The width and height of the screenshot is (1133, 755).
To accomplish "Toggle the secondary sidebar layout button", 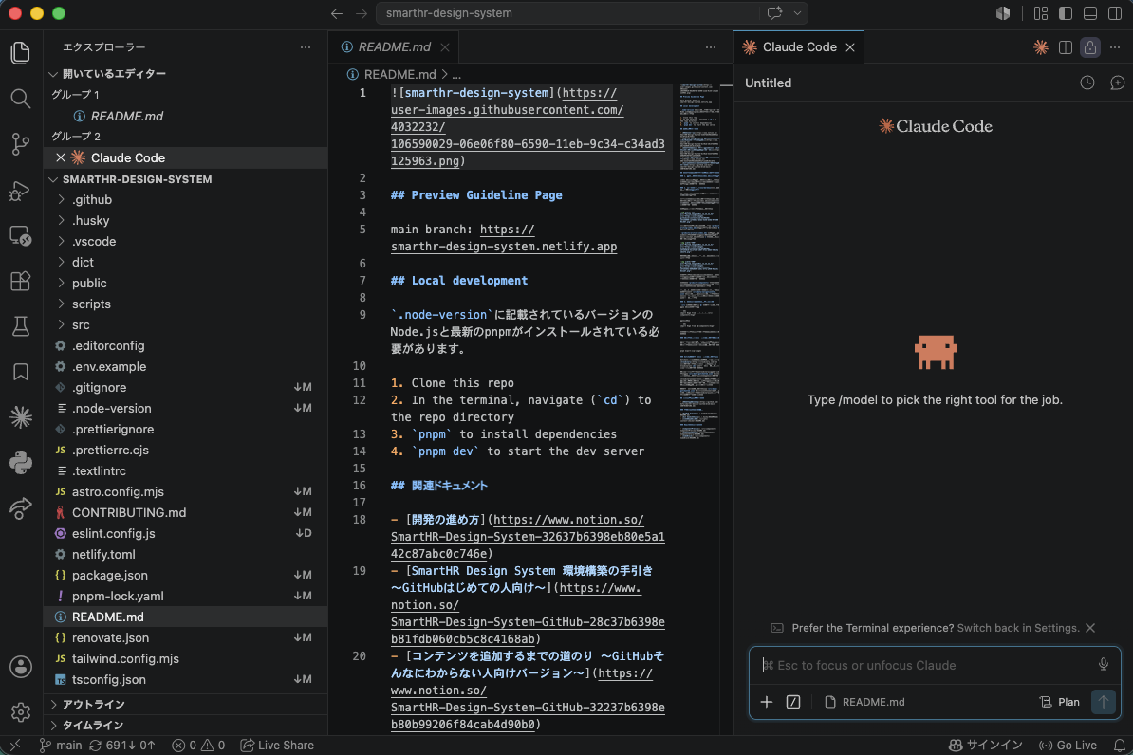I will point(1115,13).
